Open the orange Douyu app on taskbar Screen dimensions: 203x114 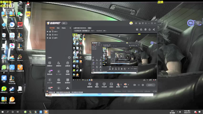(46, 112)
